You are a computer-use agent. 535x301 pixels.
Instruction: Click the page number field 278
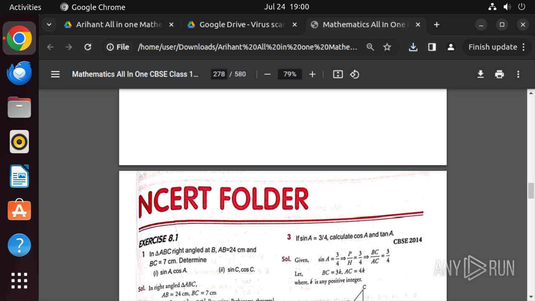219,74
